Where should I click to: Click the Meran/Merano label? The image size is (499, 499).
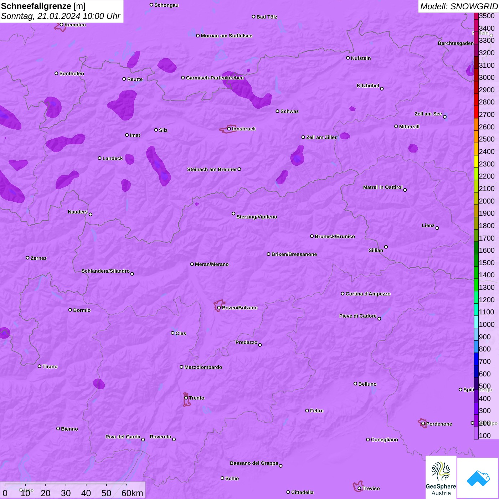(212, 264)
